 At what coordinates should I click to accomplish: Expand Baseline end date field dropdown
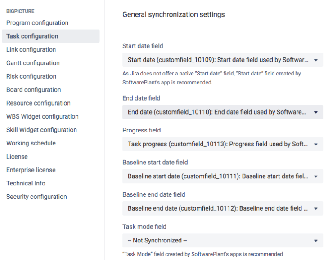222,208
